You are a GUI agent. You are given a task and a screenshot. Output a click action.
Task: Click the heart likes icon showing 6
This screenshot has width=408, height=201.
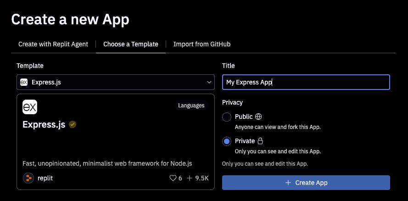coord(173,178)
